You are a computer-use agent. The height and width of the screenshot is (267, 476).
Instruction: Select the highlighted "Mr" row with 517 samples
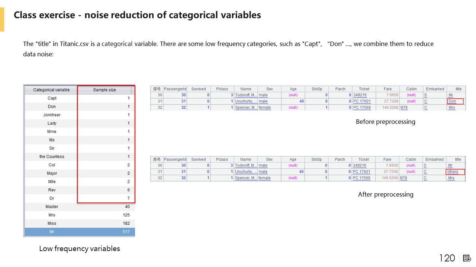pos(80,232)
